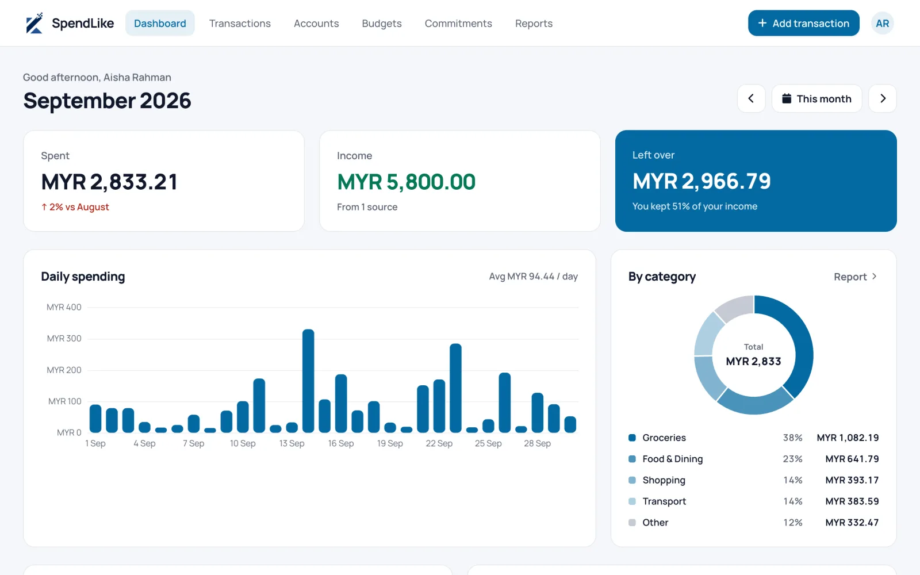Click the Spent MYR 2,833.21 amount
920x575 pixels.
tap(109, 182)
